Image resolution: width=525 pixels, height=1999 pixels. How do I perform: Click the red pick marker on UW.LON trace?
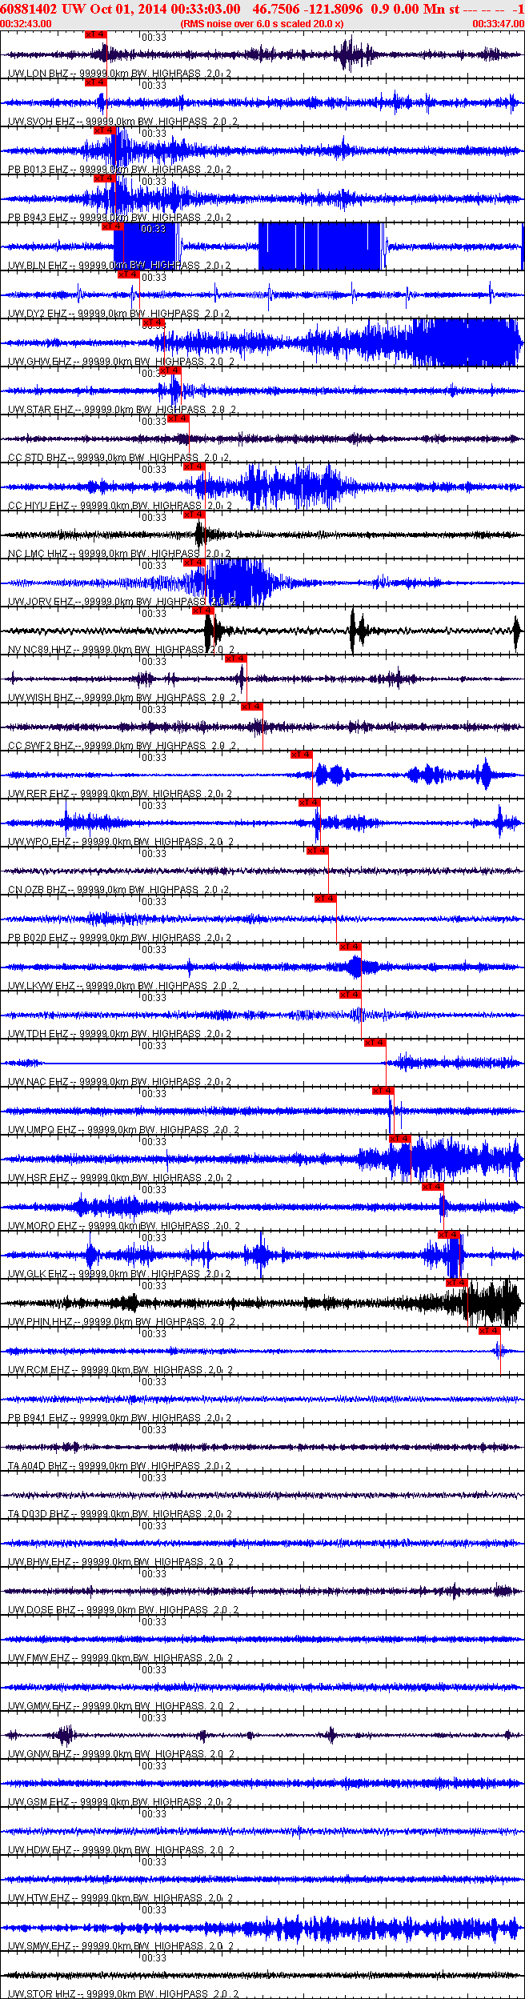tap(95, 34)
